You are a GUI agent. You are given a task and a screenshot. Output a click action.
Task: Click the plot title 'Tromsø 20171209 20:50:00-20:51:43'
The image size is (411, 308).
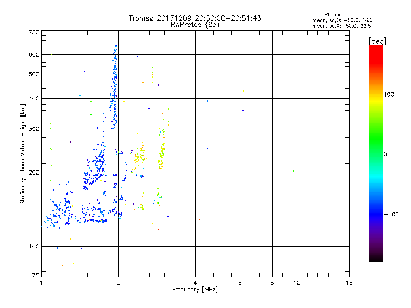[195, 18]
